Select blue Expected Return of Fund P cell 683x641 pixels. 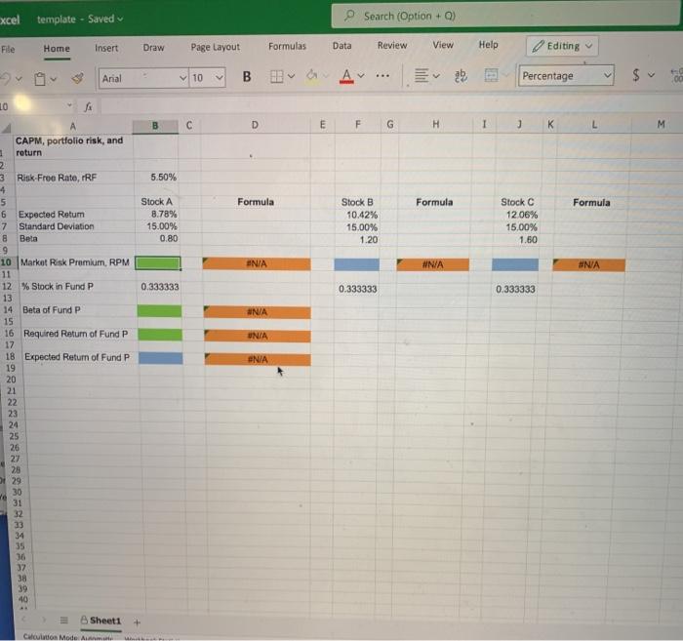[x=160, y=358]
